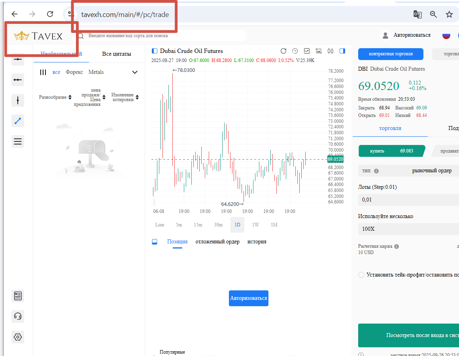This screenshot has height=356, width=459.
Task: Open the three-line menu in left sidebar
Action: pos(17,141)
